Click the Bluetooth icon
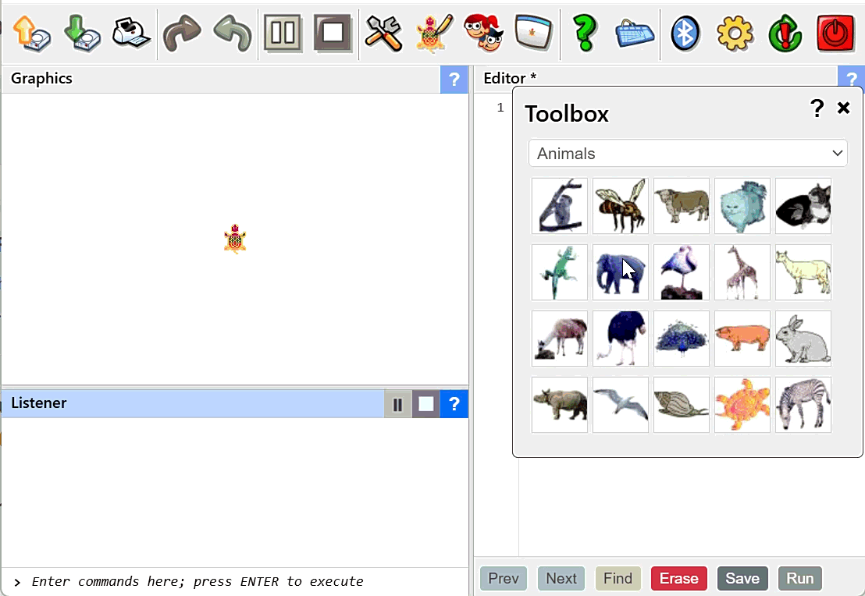The image size is (865, 596). pyautogui.click(x=685, y=34)
